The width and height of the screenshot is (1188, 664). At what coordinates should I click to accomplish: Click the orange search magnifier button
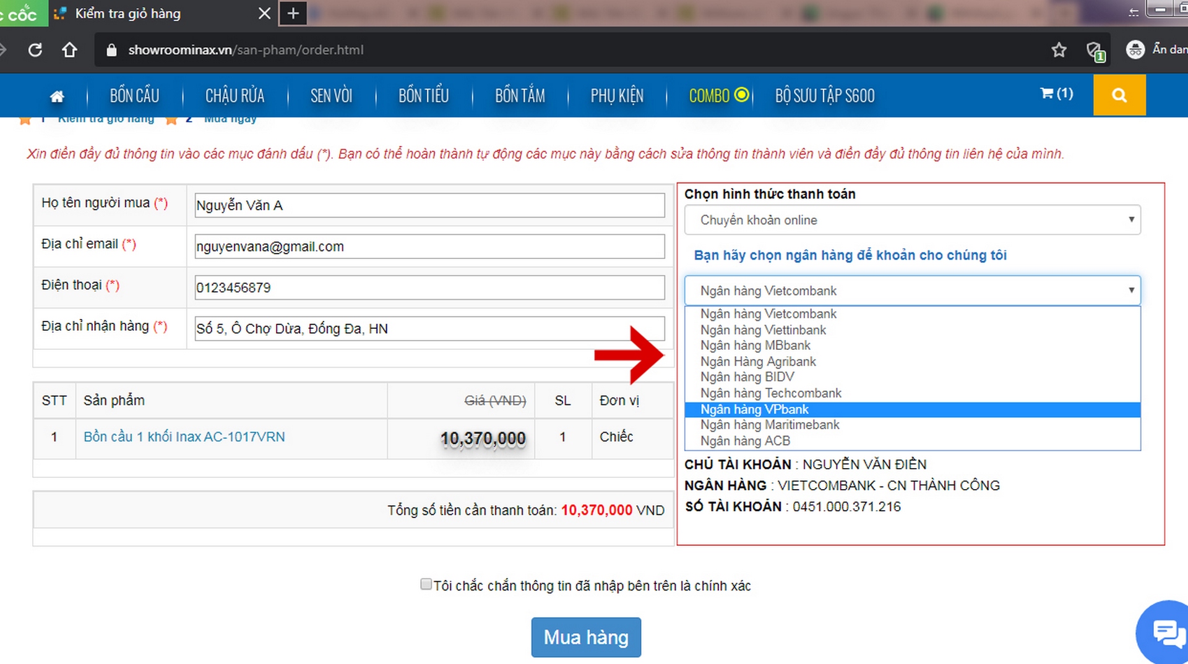pyautogui.click(x=1119, y=95)
